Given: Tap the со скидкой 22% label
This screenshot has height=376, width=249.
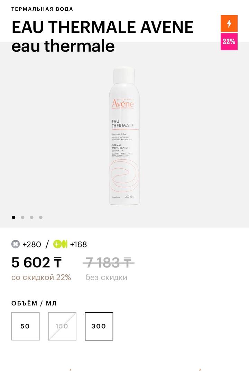Looking at the screenshot, I should 41,278.
